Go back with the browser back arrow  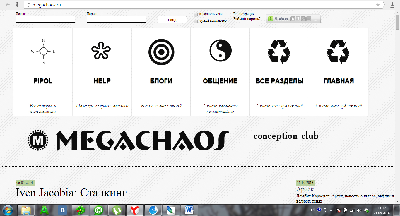(x=8, y=5)
